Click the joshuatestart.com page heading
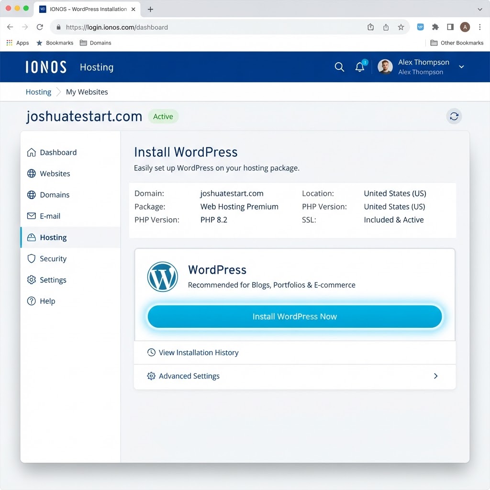 [x=84, y=116]
